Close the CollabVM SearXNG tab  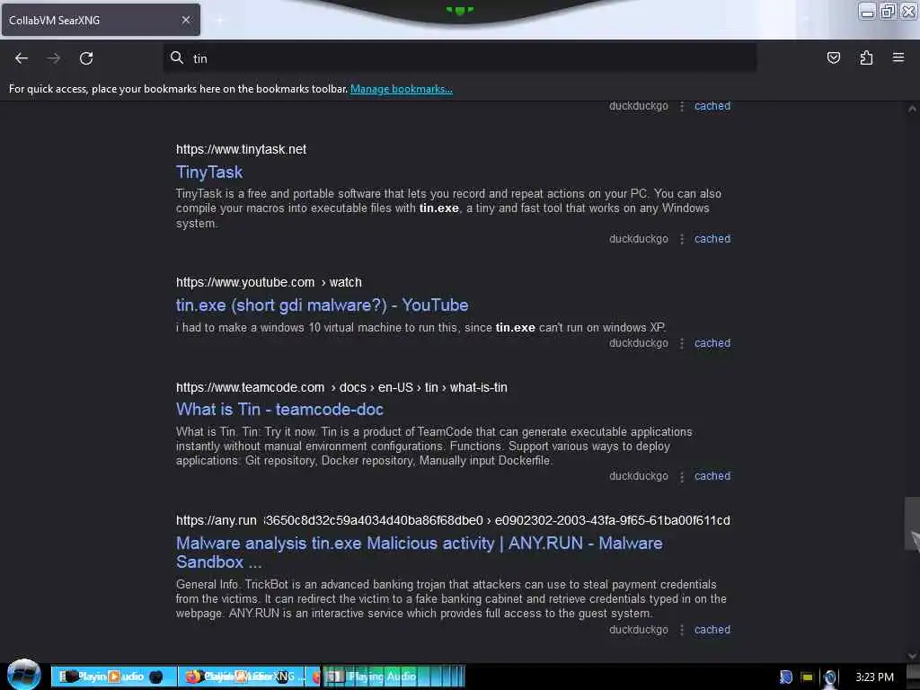pos(186,20)
